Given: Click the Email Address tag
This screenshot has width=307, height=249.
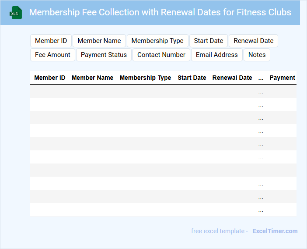Looking at the screenshot, I should tap(217, 55).
